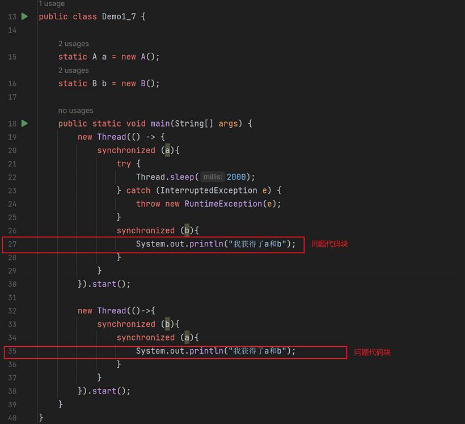This screenshot has height=424, width=465.
Task: Open the '1 usage' hint above class
Action: click(52, 3)
